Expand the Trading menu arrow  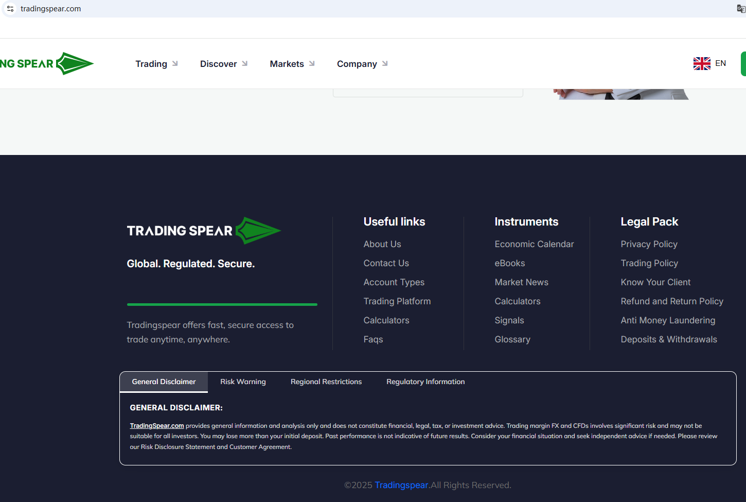175,64
